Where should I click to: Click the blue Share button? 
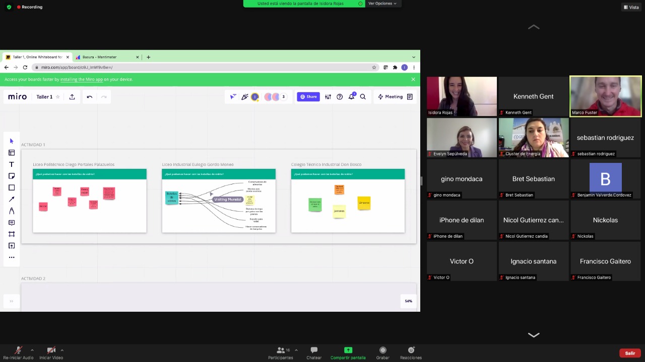pos(308,97)
